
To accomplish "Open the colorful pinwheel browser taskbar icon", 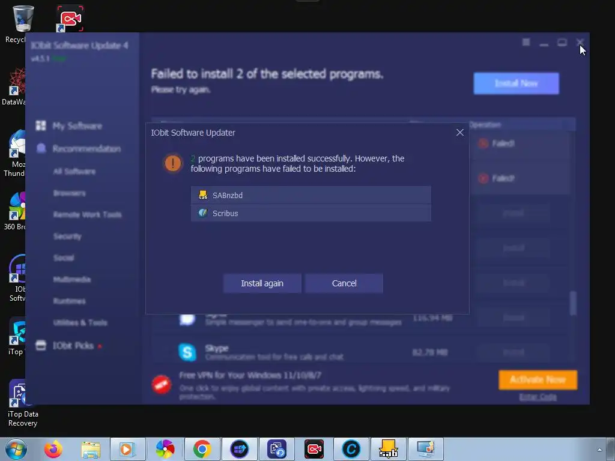I will (165, 449).
